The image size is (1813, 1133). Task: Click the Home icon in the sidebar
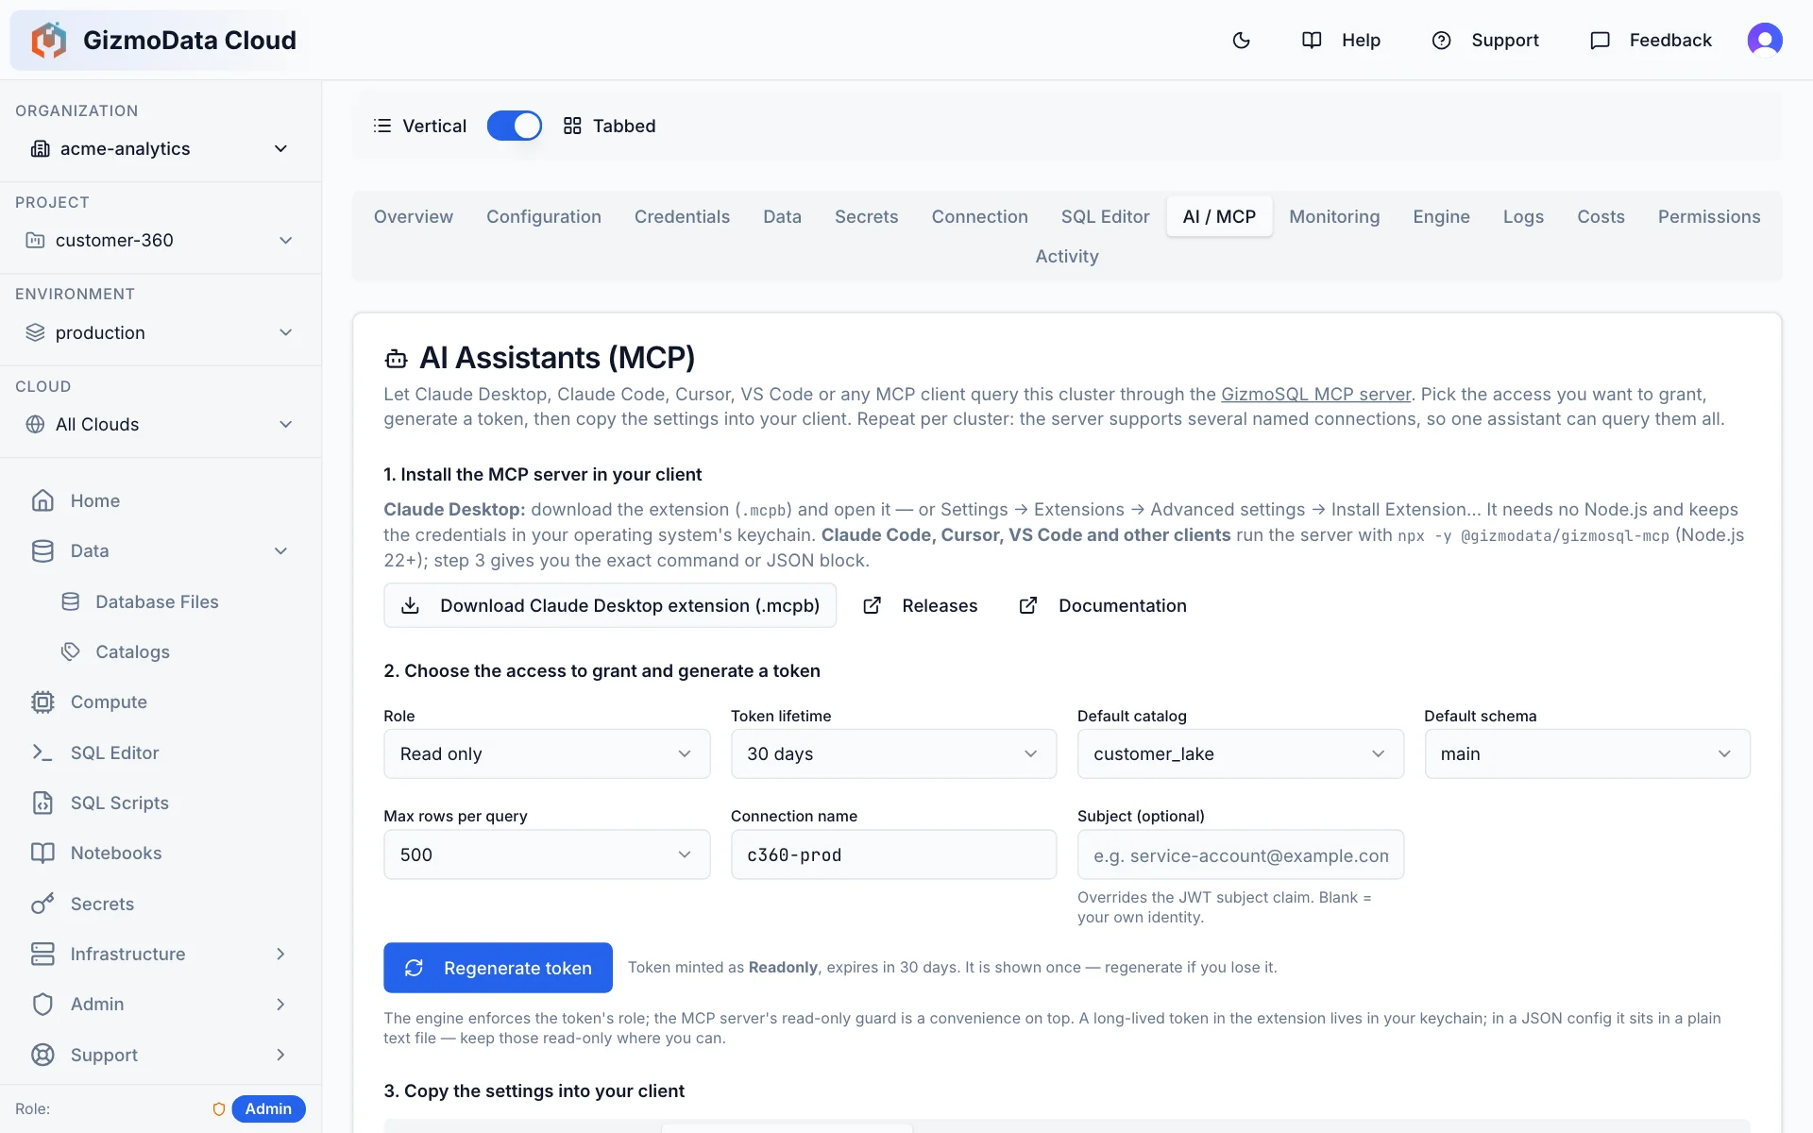[x=42, y=500]
